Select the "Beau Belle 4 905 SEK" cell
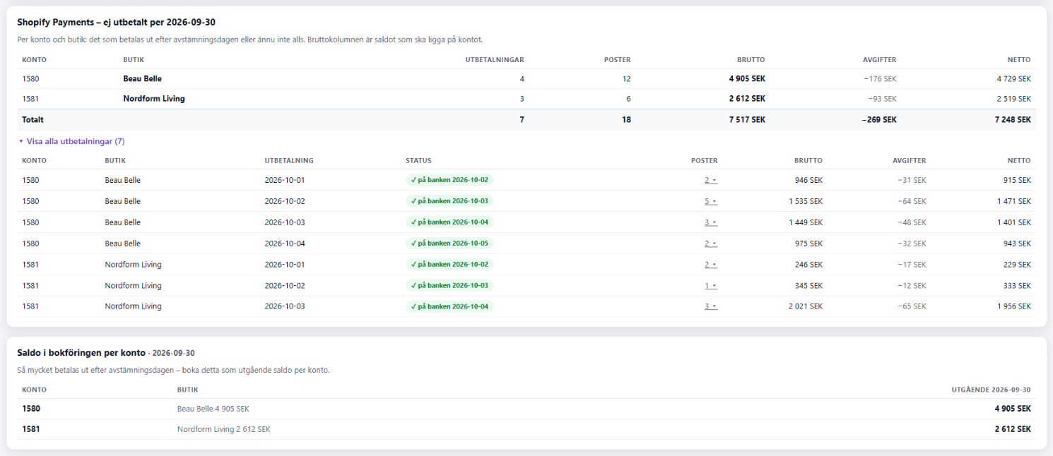The image size is (1053, 456). coord(213,409)
